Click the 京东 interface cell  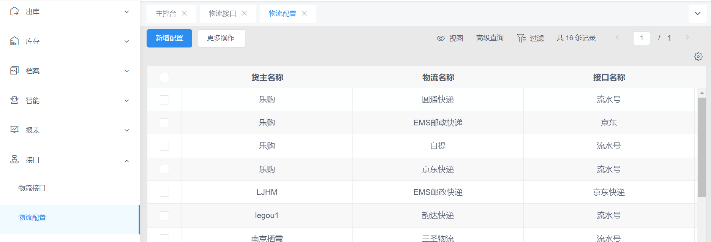pos(609,123)
